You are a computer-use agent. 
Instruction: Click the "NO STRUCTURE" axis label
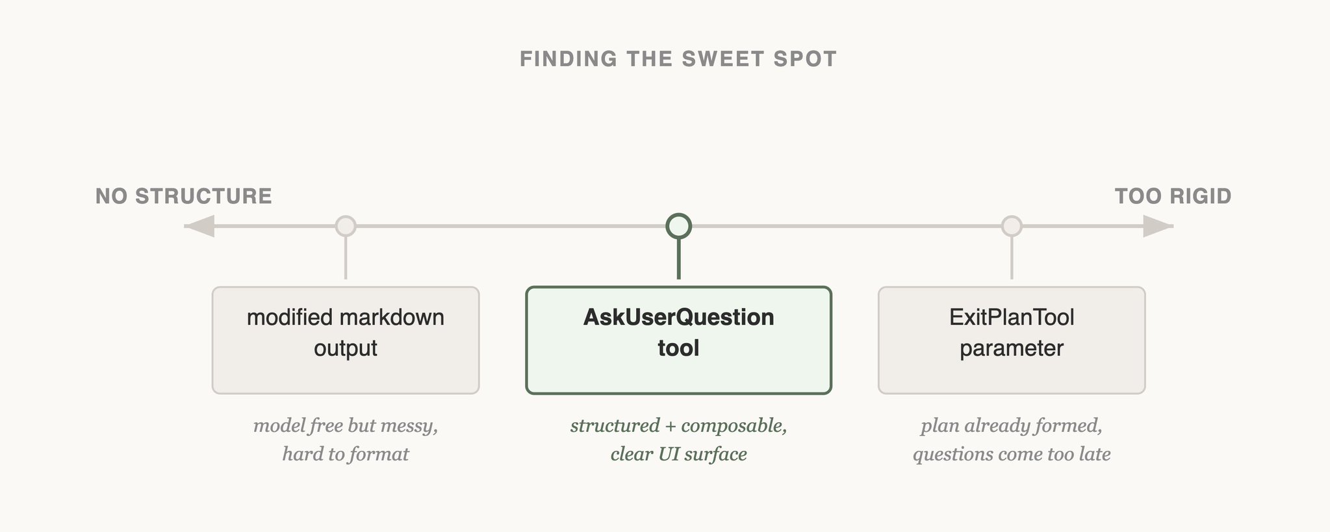184,196
